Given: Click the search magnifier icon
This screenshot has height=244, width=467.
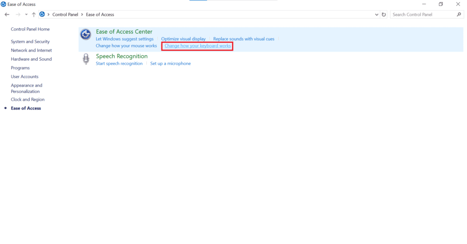Looking at the screenshot, I should [x=459, y=15].
